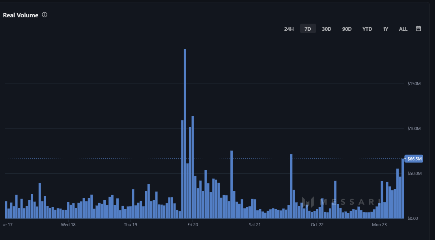Click the $150M axis label

[414, 84]
